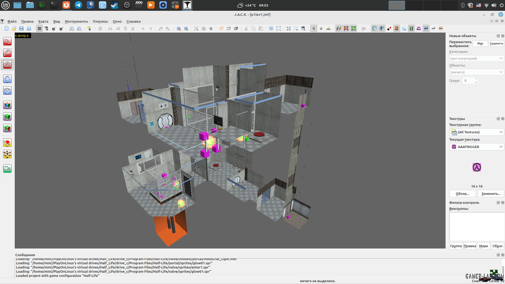
Task: Select the Vertex manipulation tool
Action: tap(7, 154)
